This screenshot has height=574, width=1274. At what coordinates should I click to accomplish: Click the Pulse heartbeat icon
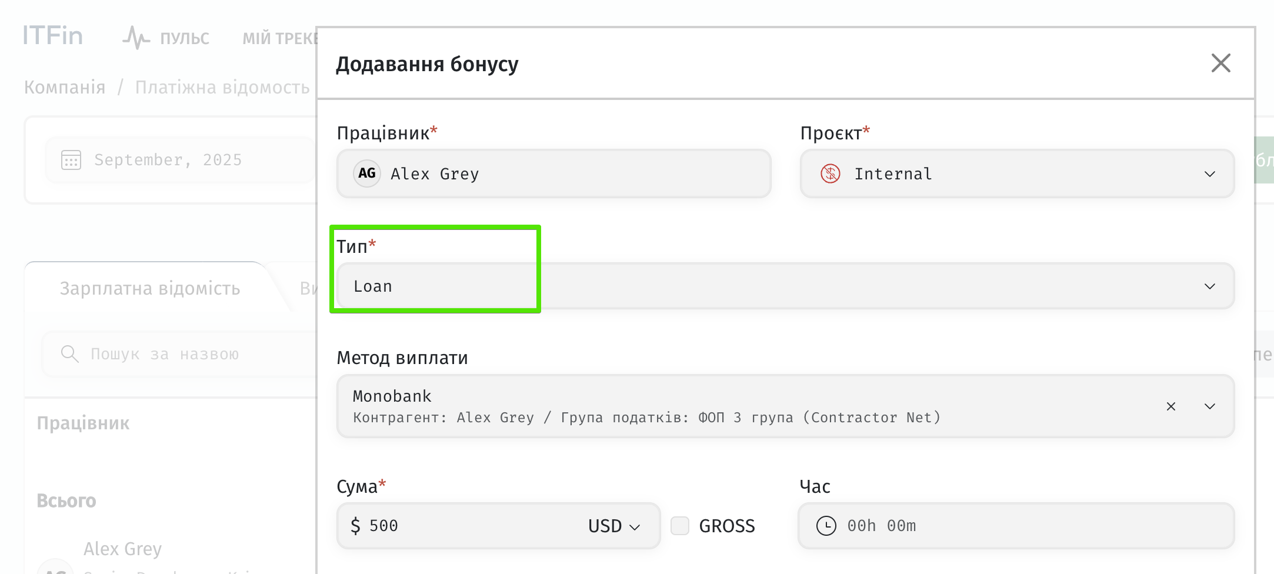click(136, 38)
